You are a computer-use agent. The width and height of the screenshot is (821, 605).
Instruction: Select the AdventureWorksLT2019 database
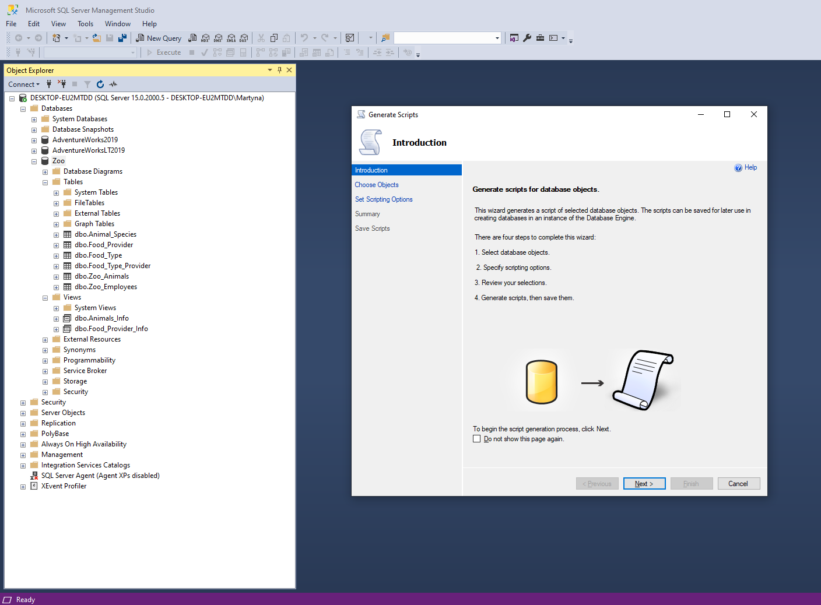88,150
